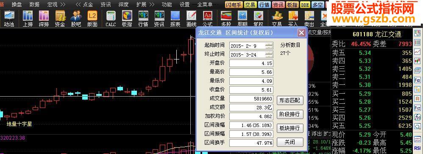Open the 全菜单 full menu
423x154 pixels.
(205, 5)
